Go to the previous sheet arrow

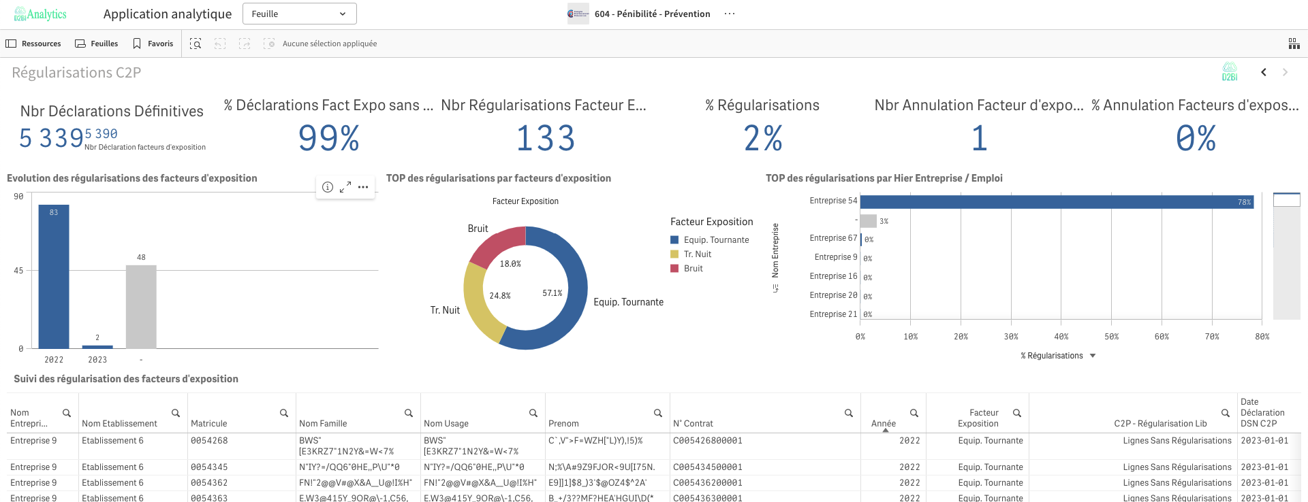1264,72
